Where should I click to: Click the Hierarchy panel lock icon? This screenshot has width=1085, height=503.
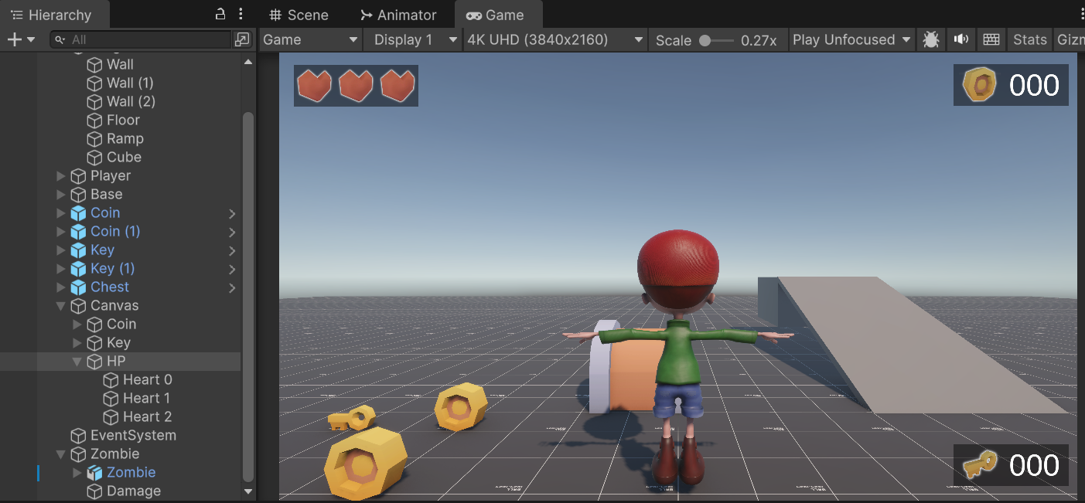(220, 14)
